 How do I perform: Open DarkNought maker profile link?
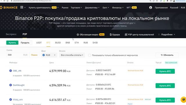pyautogui.click(x=19, y=85)
